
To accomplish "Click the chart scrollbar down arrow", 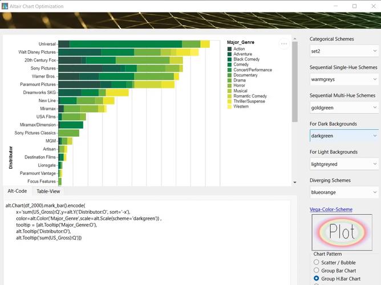I will [295, 182].
